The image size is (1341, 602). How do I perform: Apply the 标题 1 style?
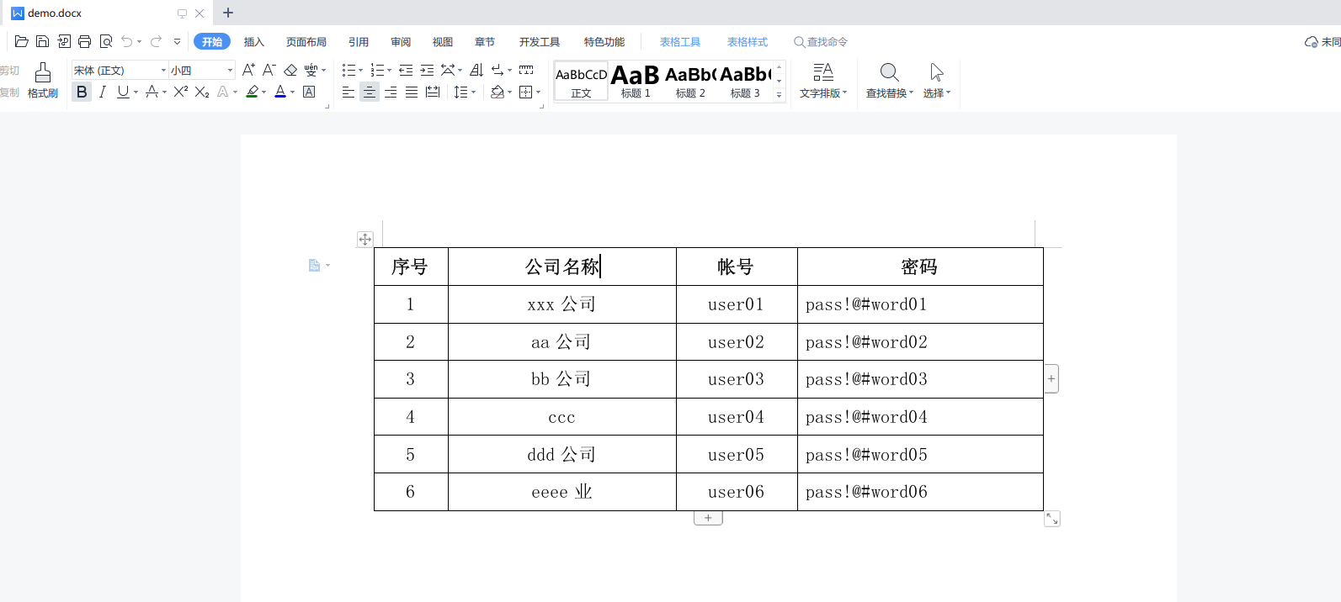point(636,82)
